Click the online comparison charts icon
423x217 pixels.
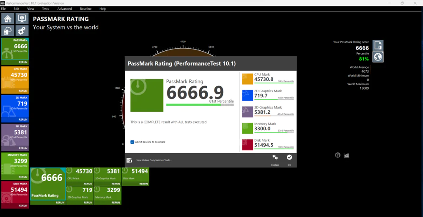point(129,160)
